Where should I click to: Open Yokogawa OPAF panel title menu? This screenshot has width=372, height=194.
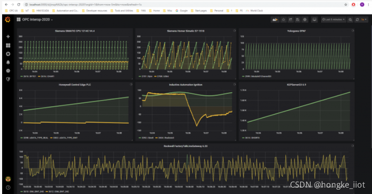coord(296,31)
